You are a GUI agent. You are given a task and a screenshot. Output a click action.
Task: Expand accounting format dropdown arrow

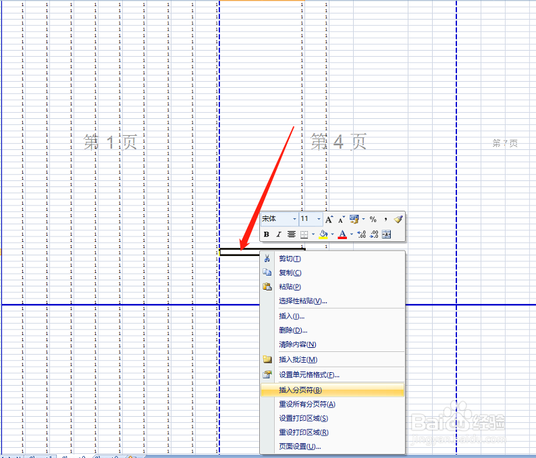click(x=363, y=219)
